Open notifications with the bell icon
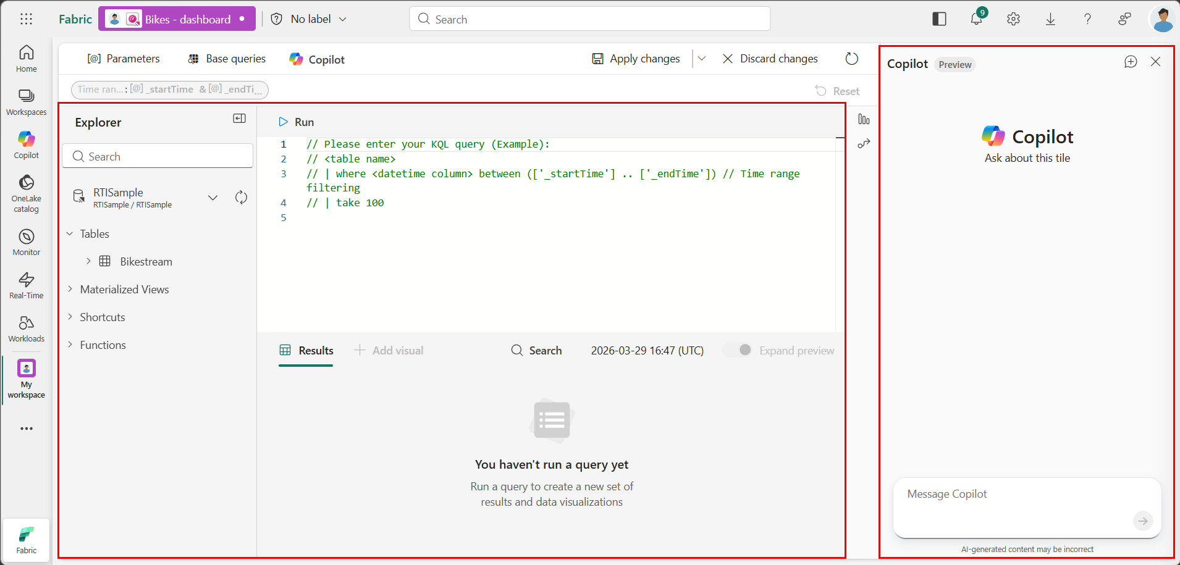Image resolution: width=1180 pixels, height=565 pixels. click(976, 19)
